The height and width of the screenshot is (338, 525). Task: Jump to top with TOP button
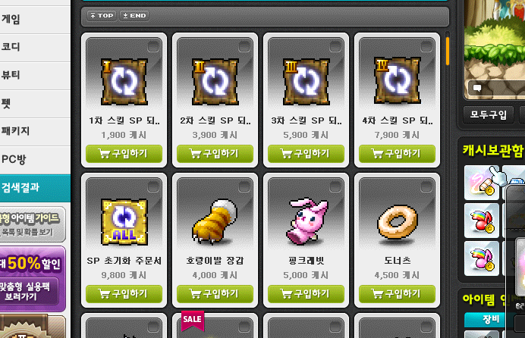[x=102, y=15]
